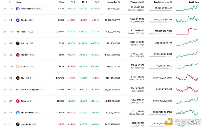Sort by the 24h % column header
205x129 pixels.
click(x=84, y=2)
